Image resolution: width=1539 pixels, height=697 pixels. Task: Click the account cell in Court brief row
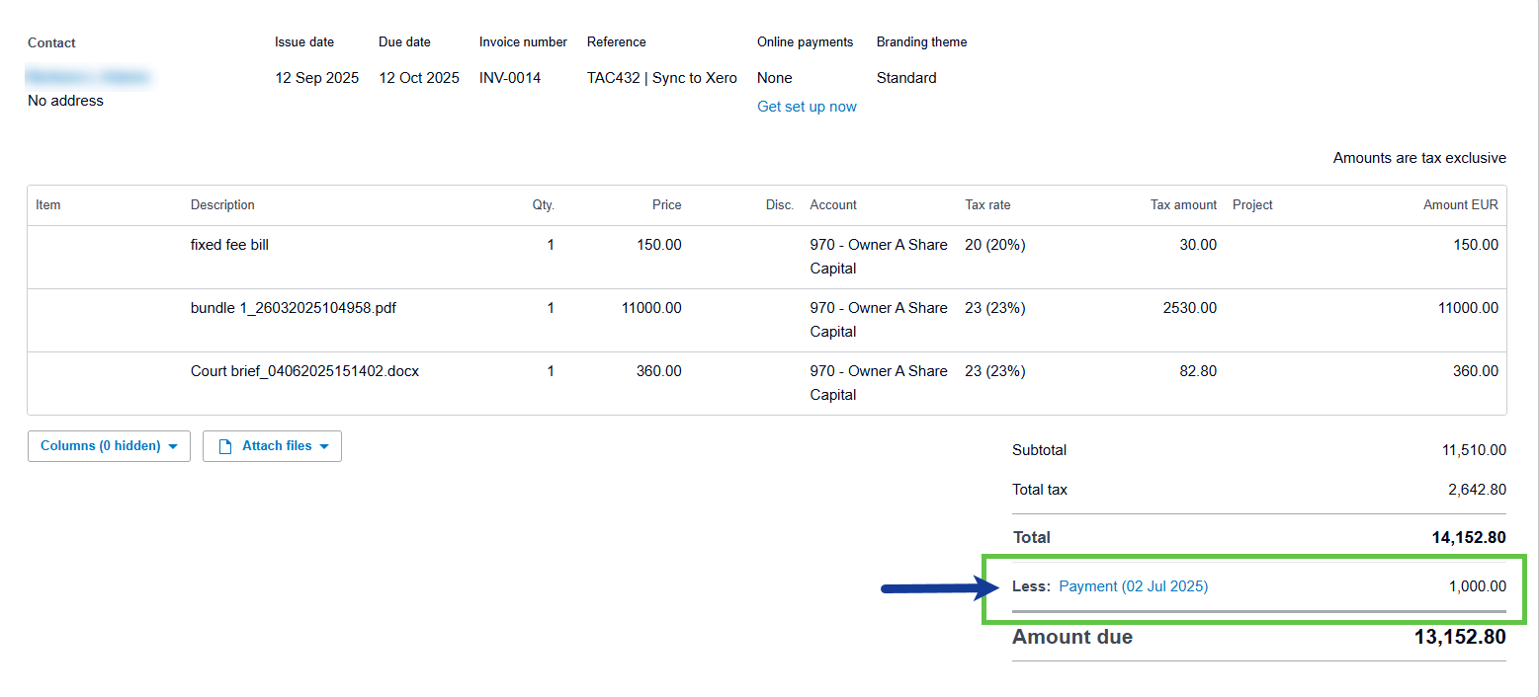click(x=878, y=382)
